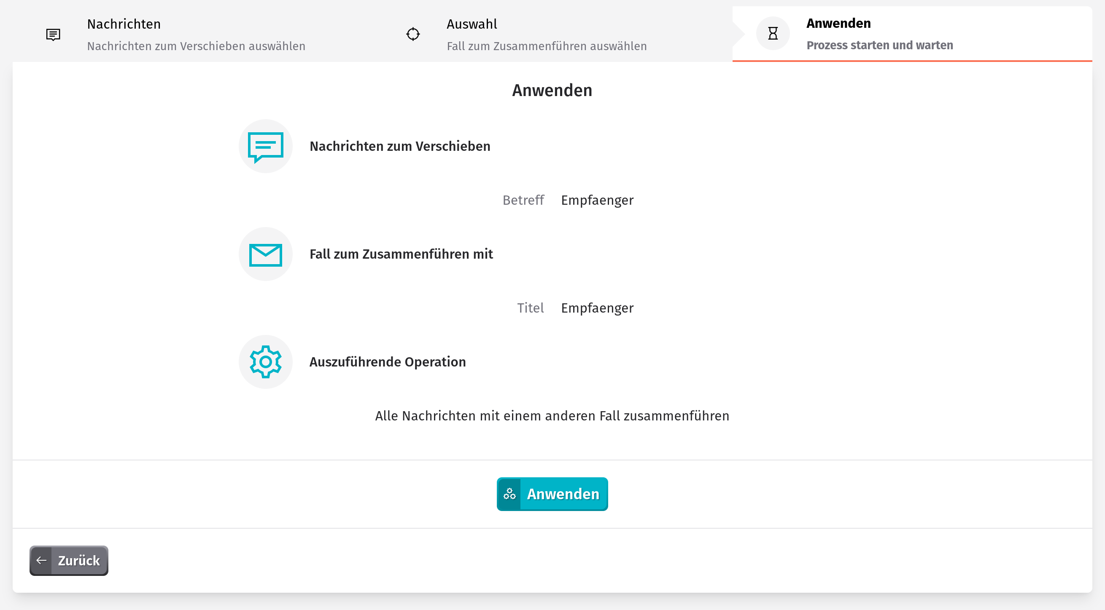Screen dimensions: 1105x610
Task: Click the teal envelope icon
Action: tap(266, 255)
